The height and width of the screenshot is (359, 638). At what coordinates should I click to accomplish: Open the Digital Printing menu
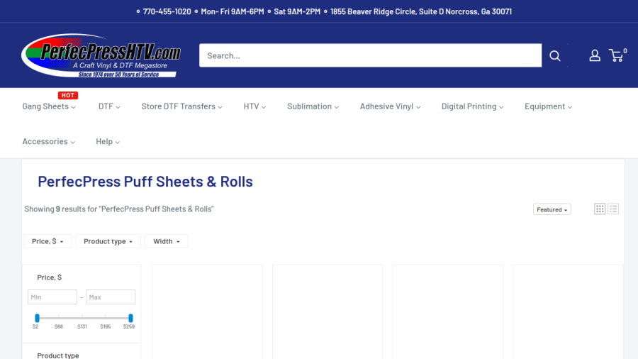pos(472,106)
